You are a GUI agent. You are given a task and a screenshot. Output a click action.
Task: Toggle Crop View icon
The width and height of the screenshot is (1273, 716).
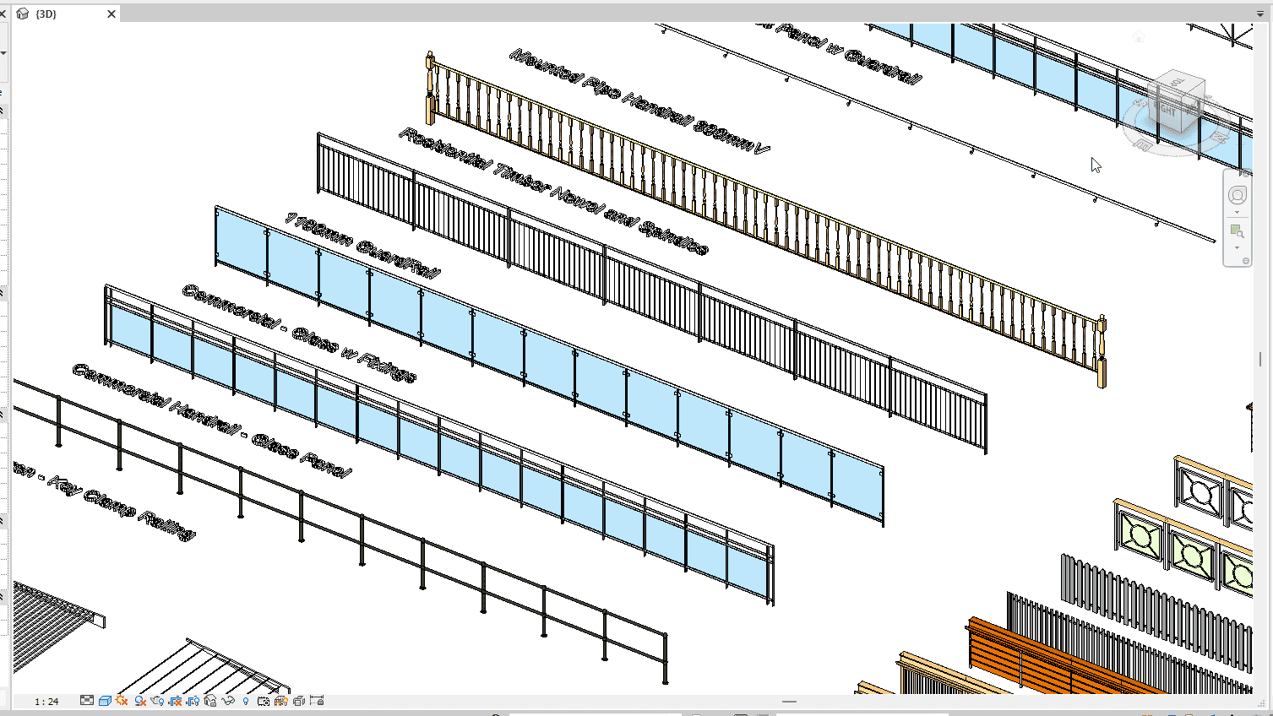pos(176,701)
